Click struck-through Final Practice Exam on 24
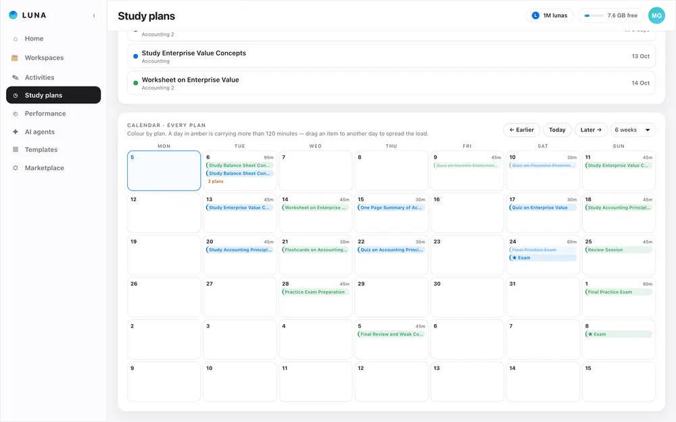Viewport: 676px width, 422px height. 543,250
